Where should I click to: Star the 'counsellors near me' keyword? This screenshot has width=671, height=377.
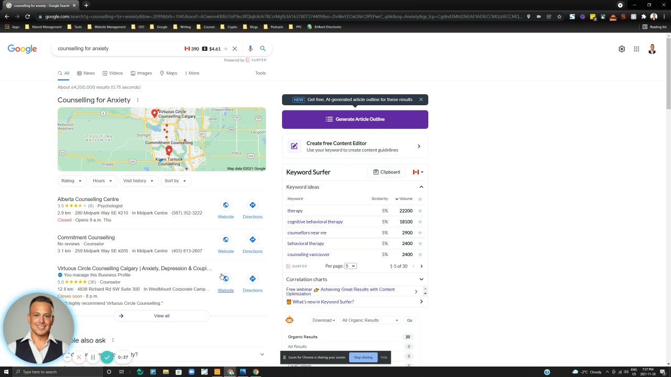420,232
